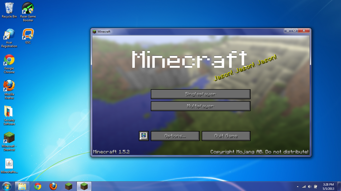This screenshot has height=191, width=341.
Task: Launch Chrome from the taskbar
Action: click(38, 186)
